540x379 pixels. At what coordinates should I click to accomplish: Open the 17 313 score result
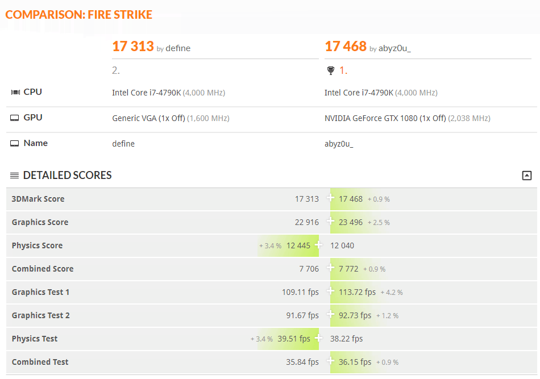tap(133, 47)
